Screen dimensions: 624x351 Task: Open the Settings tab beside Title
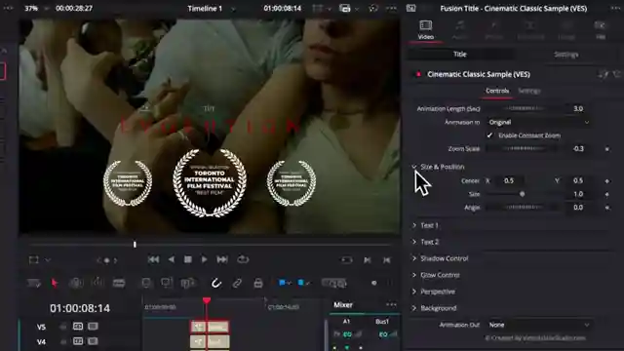(x=565, y=55)
